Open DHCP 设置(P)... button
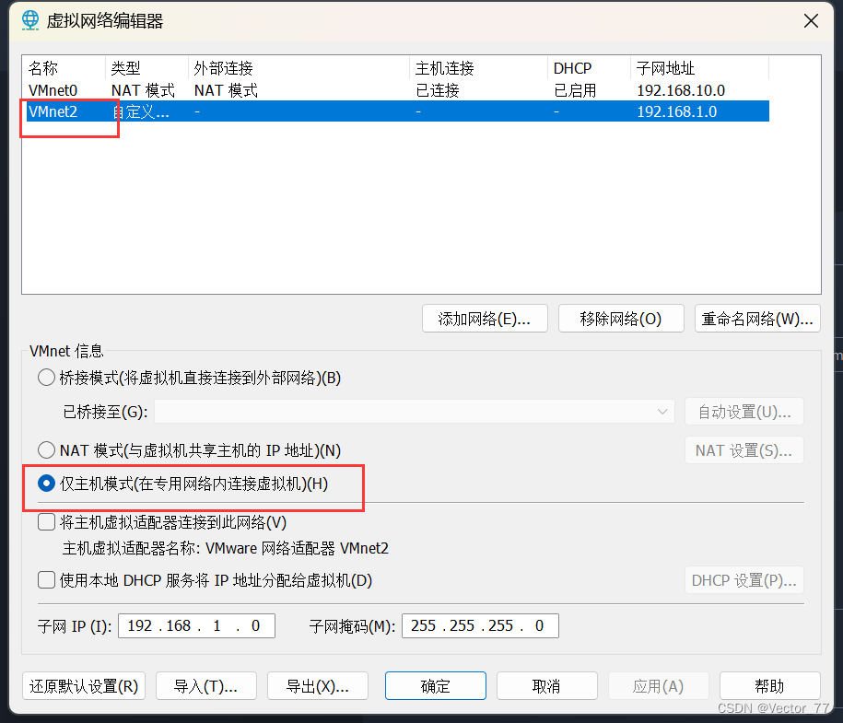This screenshot has height=723, width=843. tap(744, 580)
